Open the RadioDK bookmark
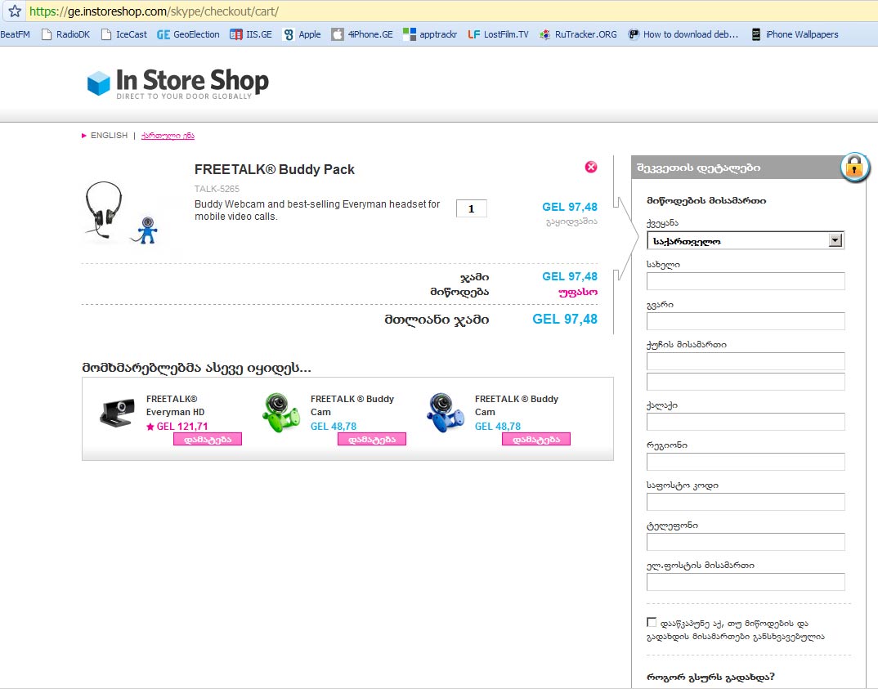Viewport: 878px width, 689px height. [65, 34]
